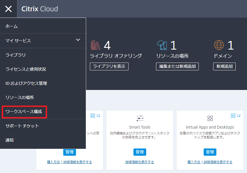This screenshot has width=247, height=173.
Task: Click the library offering count 4
Action: [x=107, y=45]
